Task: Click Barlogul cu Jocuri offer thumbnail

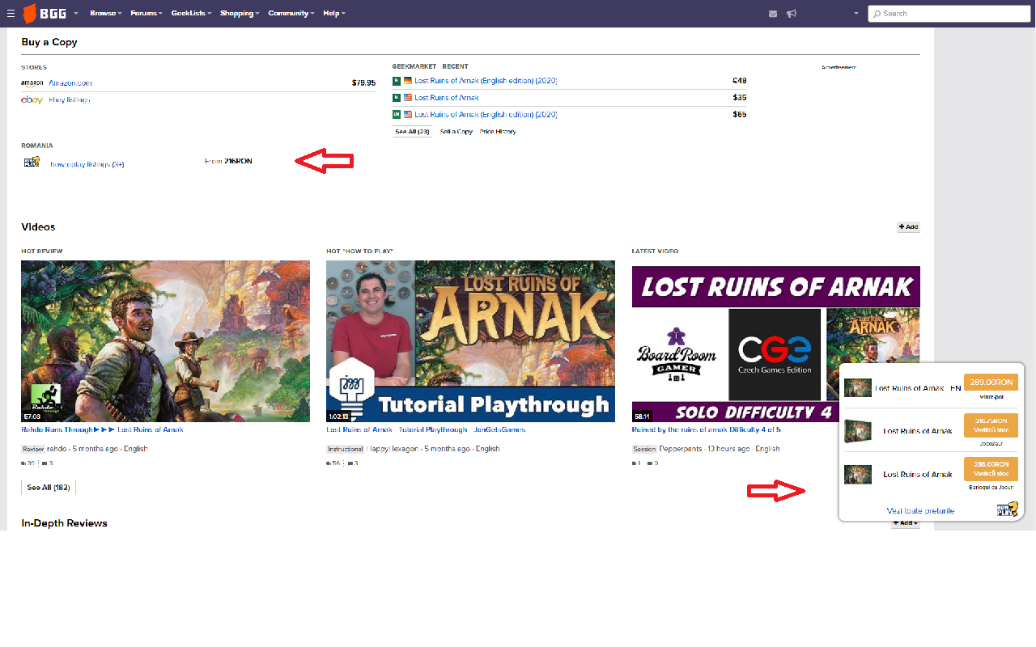Action: pos(858,475)
